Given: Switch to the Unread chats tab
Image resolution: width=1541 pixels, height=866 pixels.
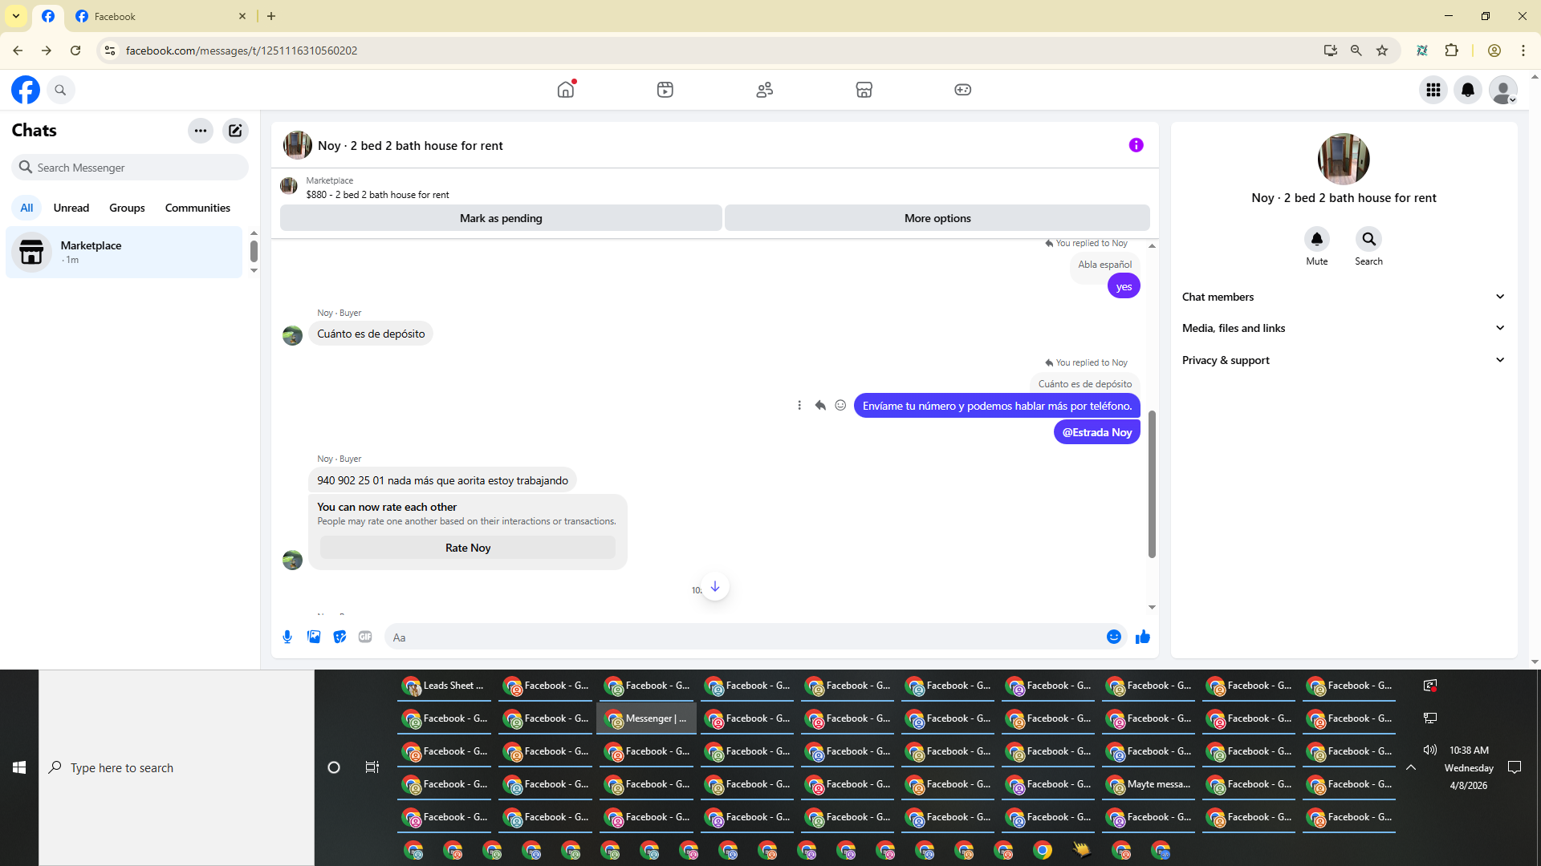Looking at the screenshot, I should coord(71,208).
